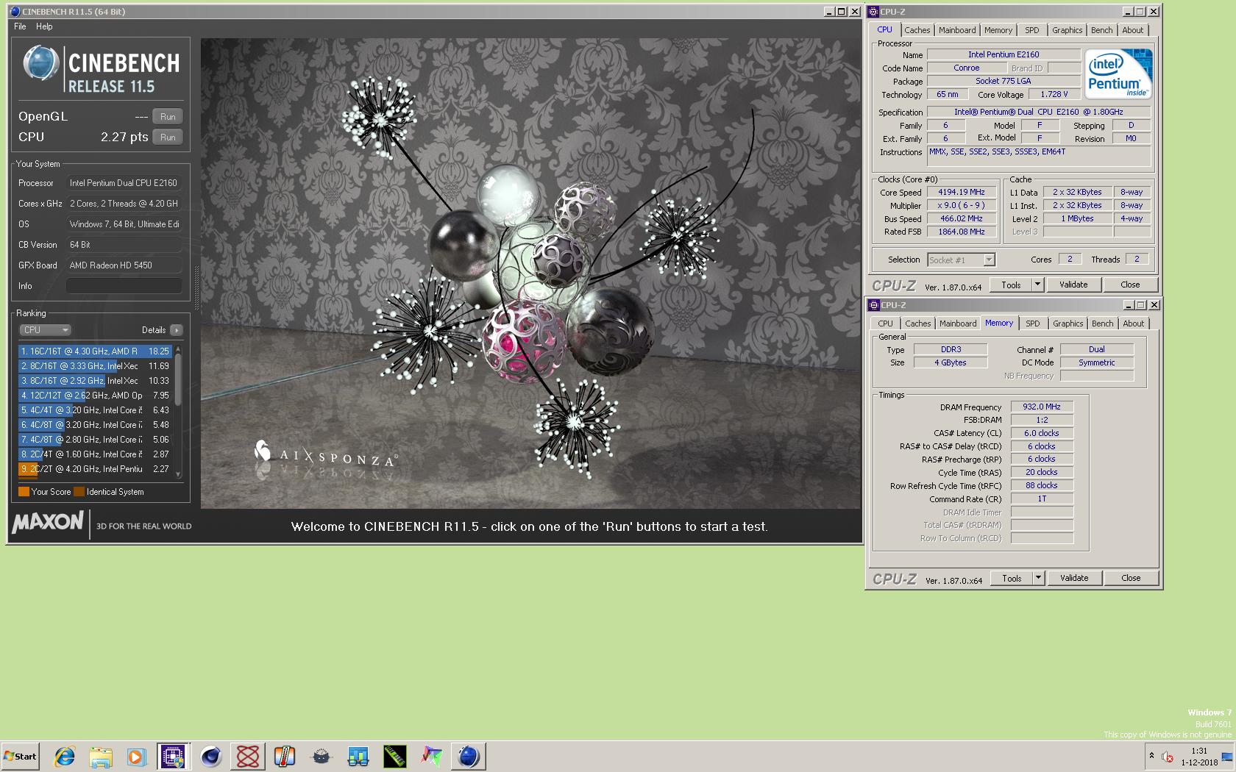1236x772 pixels.
Task: Switch to Mainboard tab in upper CPU-Z
Action: pyautogui.click(x=957, y=30)
